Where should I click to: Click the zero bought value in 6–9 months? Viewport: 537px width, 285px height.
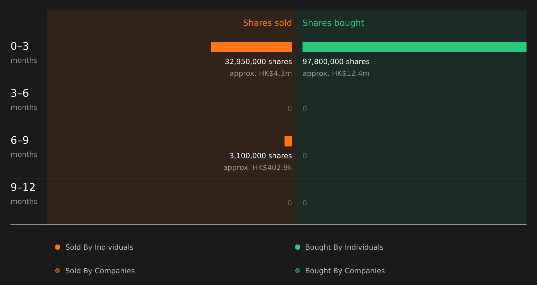click(x=305, y=156)
